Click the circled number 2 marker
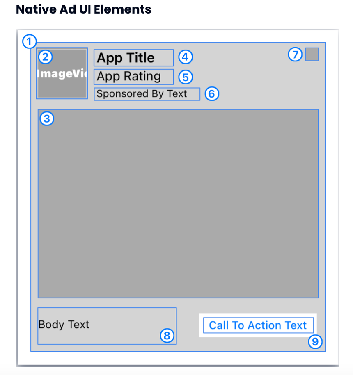The image size is (353, 375). click(45, 57)
